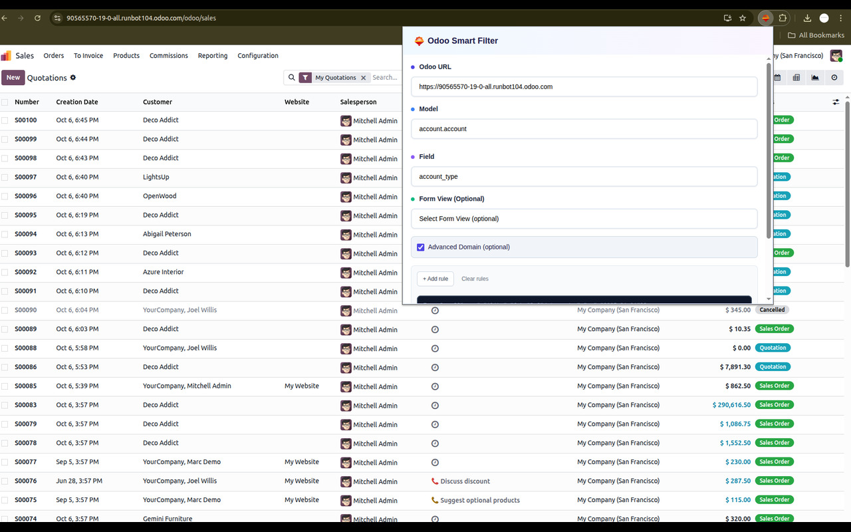Sort by the Website column header
Screen dimensions: 851x532
[297, 102]
